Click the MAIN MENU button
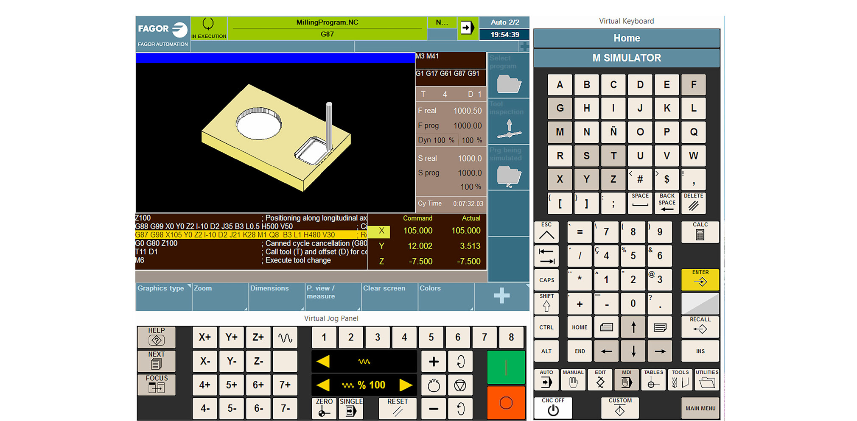 [700, 408]
